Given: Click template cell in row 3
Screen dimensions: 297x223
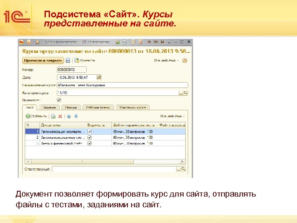Looking at the screenshot, I should pos(135,143).
